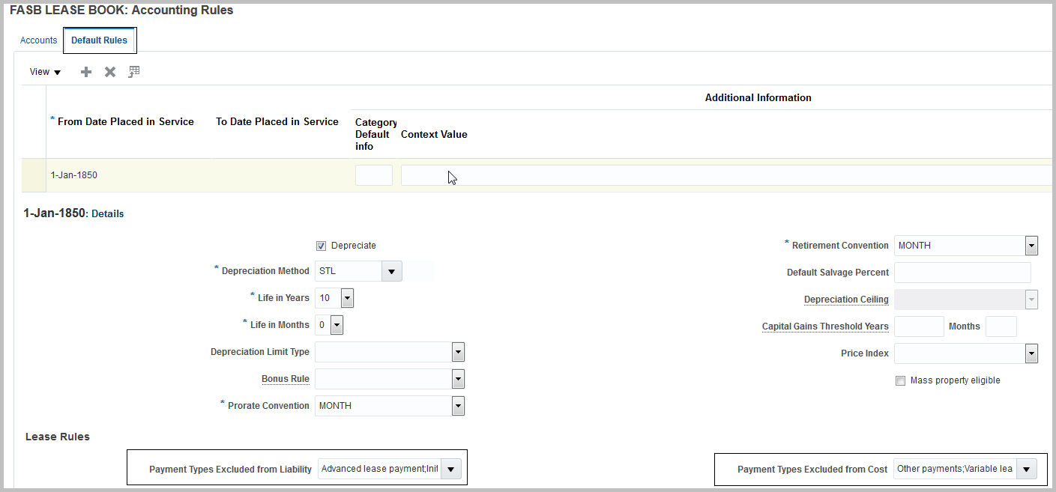Uncheck the Depreciate checkbox
1056x492 pixels.
pos(322,246)
